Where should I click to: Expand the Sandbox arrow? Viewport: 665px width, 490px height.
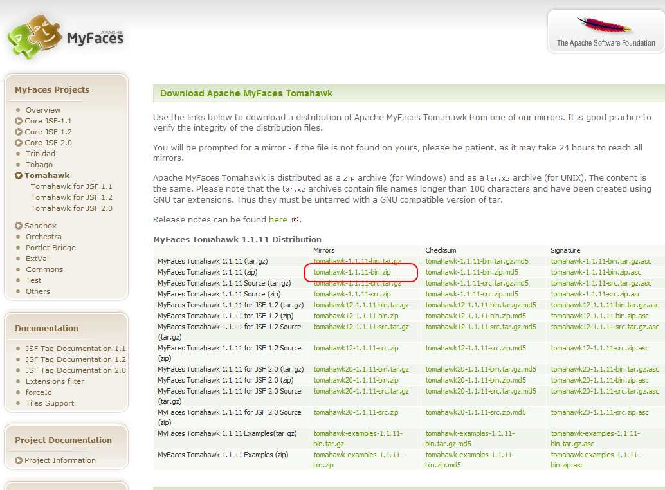click(x=19, y=226)
